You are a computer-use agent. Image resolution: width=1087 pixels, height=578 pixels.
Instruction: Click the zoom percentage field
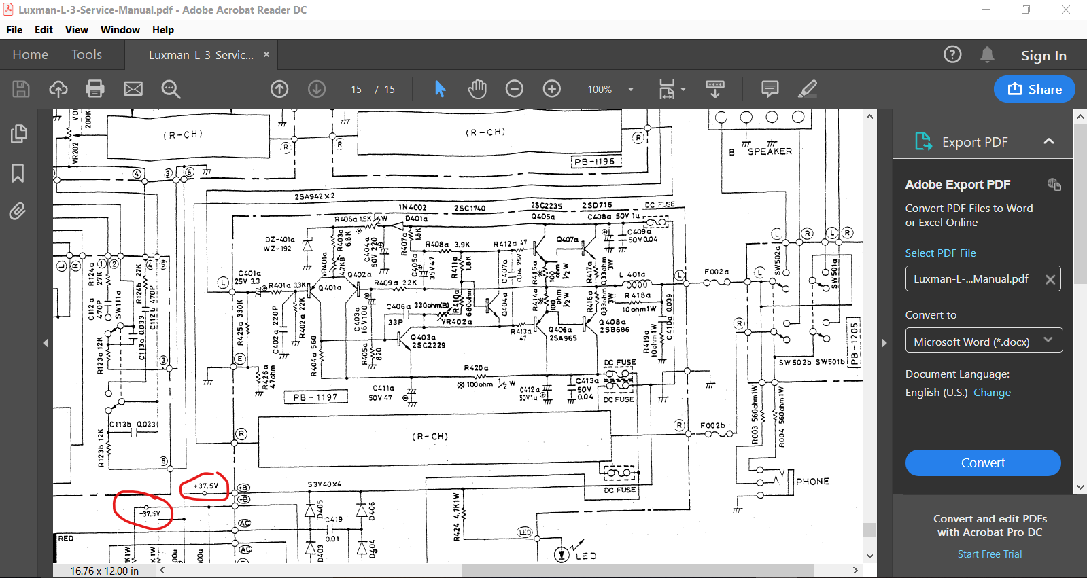coord(600,89)
